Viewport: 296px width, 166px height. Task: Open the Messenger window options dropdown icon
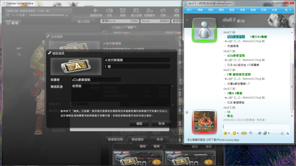[288, 10]
